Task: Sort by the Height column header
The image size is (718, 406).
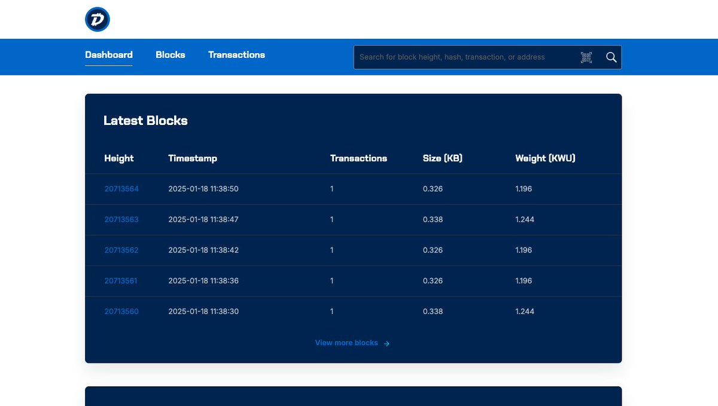Action: pos(118,158)
